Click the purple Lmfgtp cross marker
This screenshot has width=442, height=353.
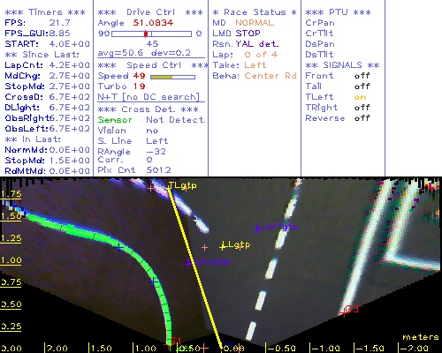[x=257, y=229]
